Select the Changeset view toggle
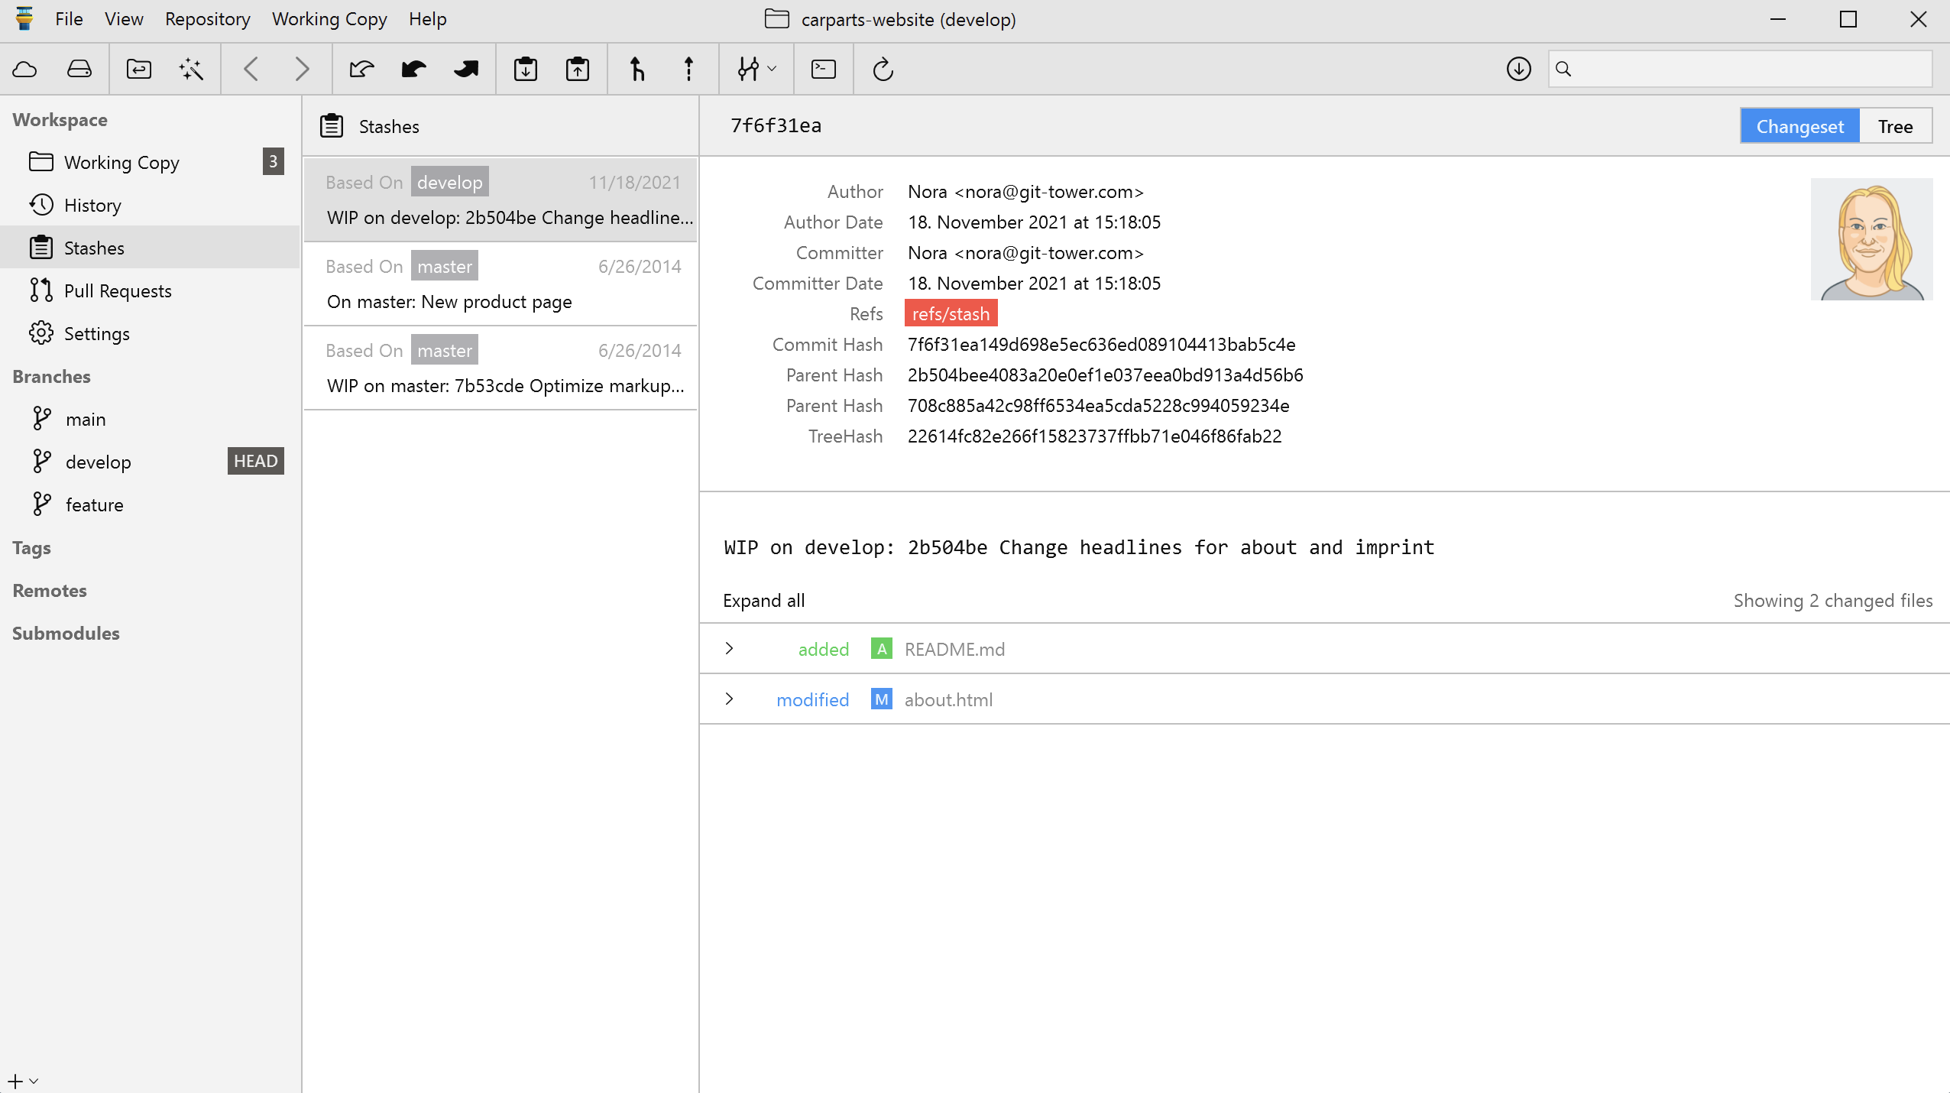1950x1093 pixels. point(1799,126)
